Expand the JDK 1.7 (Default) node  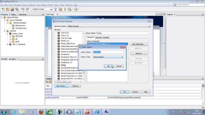pos(7,44)
